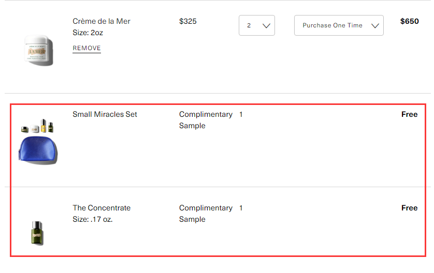Click the $650 total price
This screenshot has height=273, width=434.
pyautogui.click(x=409, y=21)
